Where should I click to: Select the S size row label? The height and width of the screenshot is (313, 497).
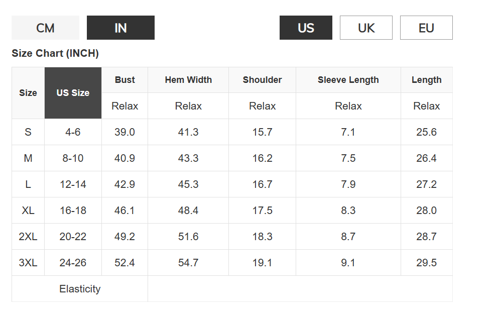(28, 132)
